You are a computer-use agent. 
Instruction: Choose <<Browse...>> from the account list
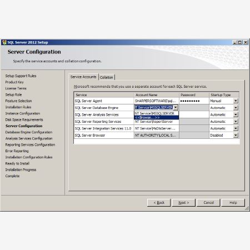click(x=156, y=118)
